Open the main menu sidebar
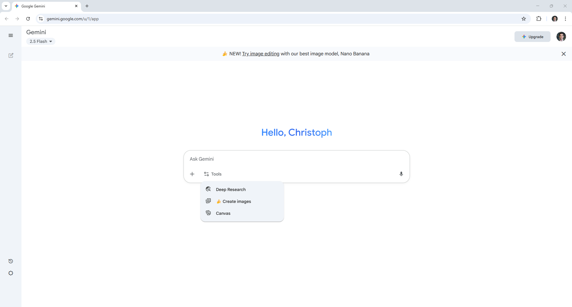Image resolution: width=572 pixels, height=307 pixels. 11,35
